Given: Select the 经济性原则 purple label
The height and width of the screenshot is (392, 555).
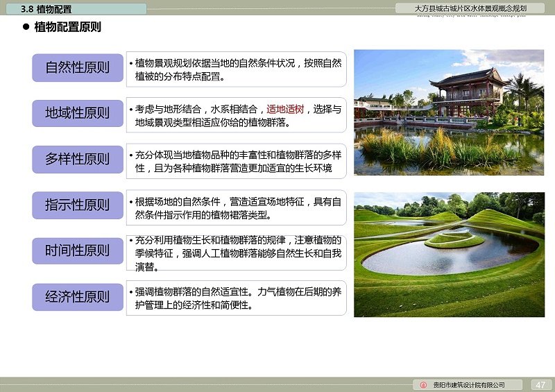Looking at the screenshot, I should point(78,297).
